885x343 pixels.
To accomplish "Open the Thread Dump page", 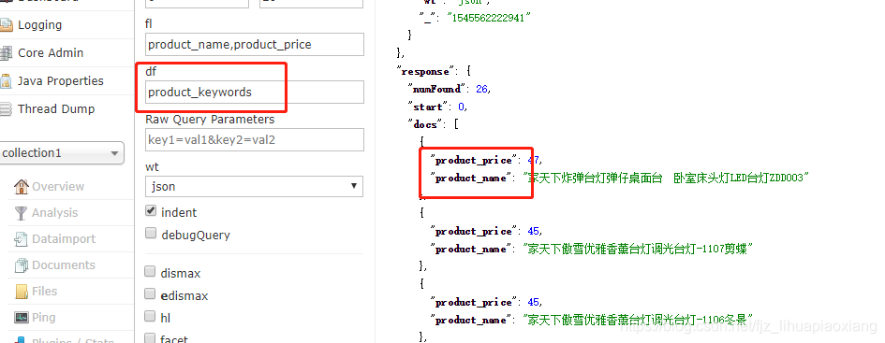I will 56,109.
